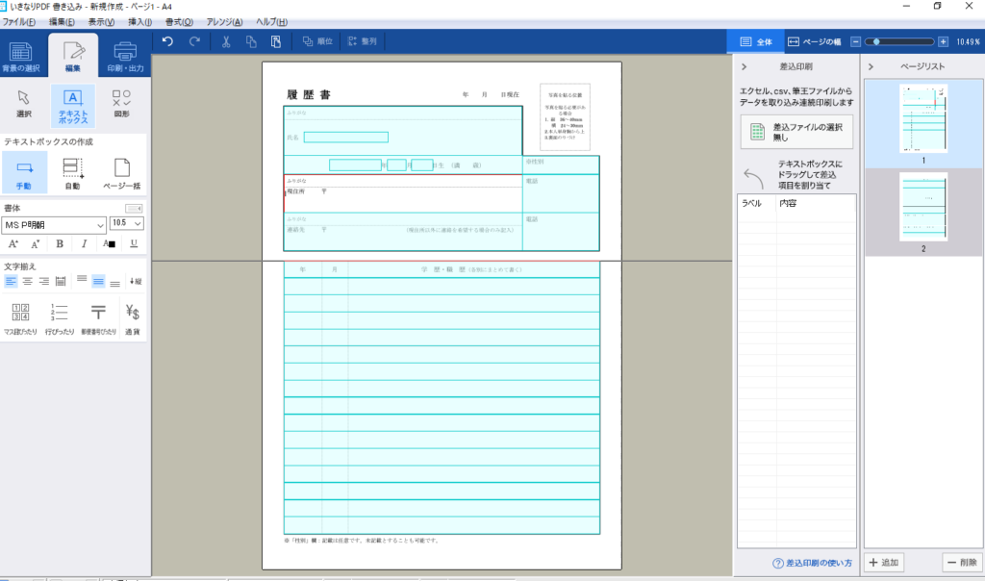Open the MS P明朝 font dropdown
Viewport: 985px width, 581px height.
tap(54, 223)
